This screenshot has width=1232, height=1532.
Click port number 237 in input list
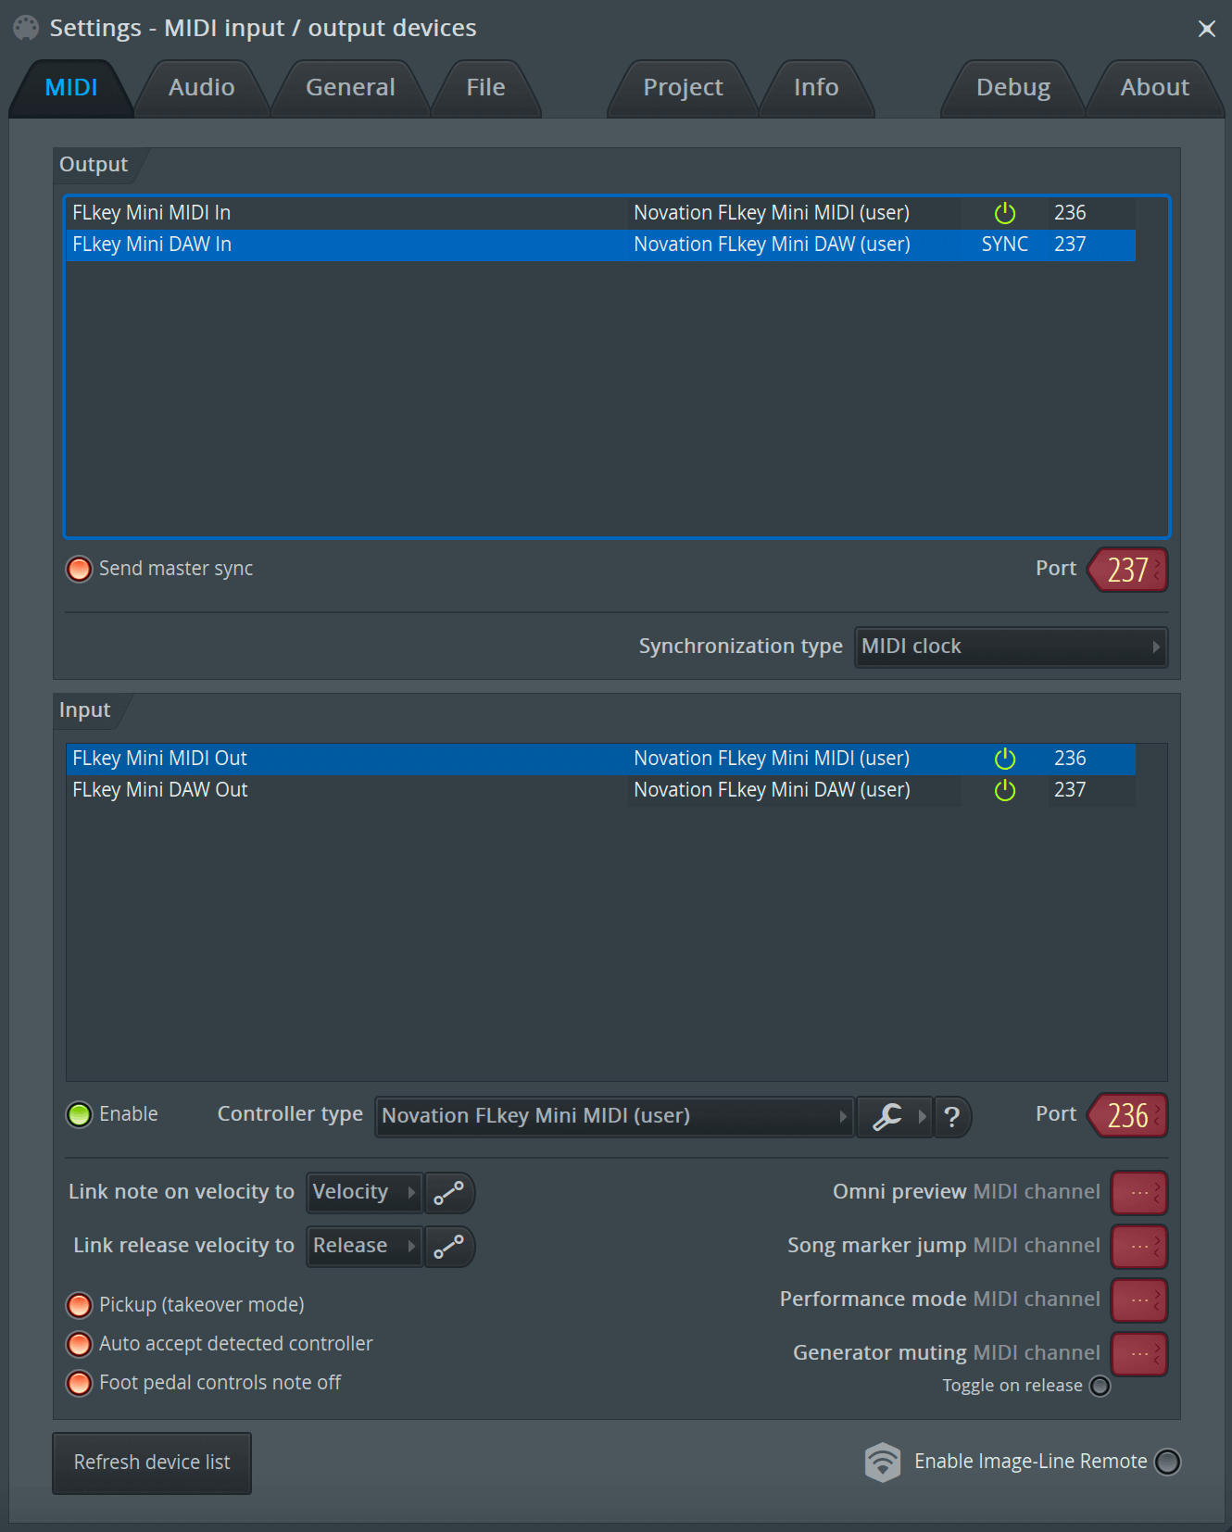click(1070, 790)
